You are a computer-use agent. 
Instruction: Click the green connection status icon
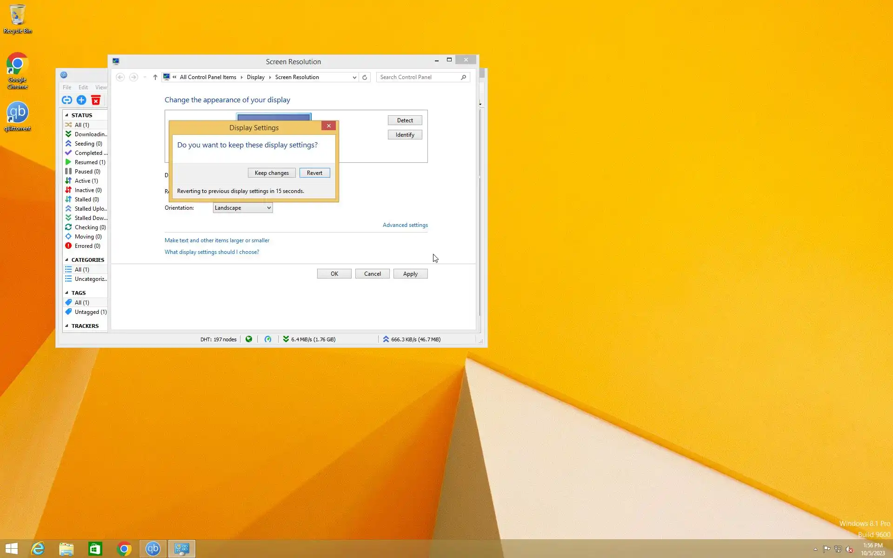(249, 339)
